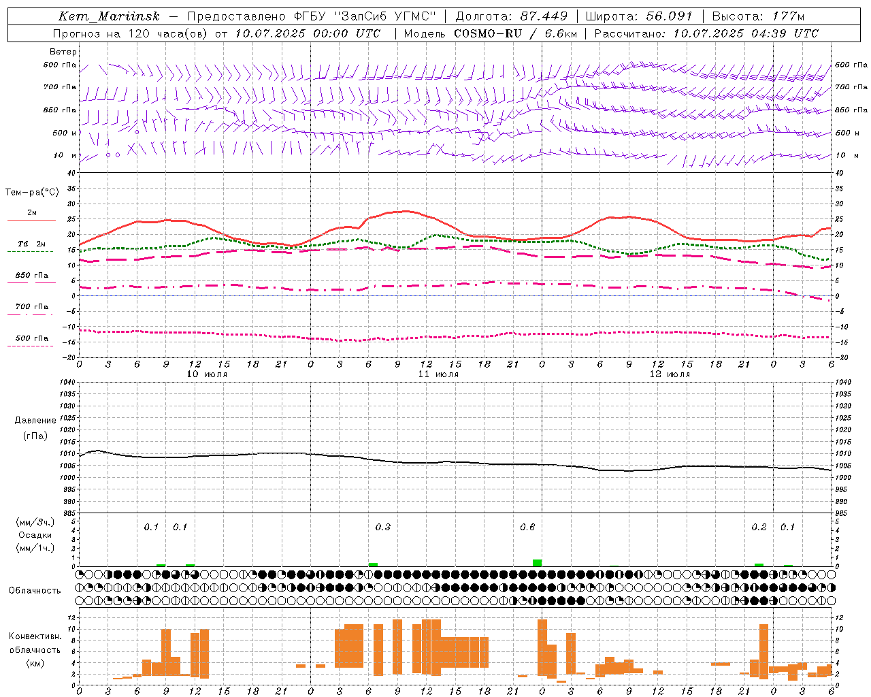The width and height of the screenshot is (871, 697).
Task: Click the (км) unit label of convective cloudiness
Action: click(35, 663)
